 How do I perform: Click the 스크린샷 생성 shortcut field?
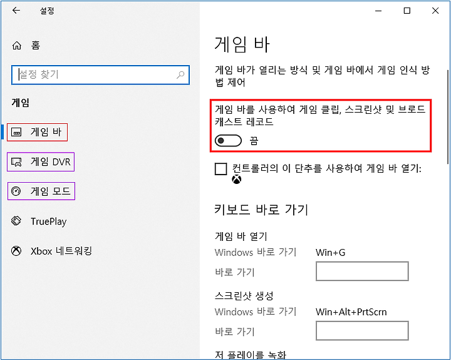362,330
